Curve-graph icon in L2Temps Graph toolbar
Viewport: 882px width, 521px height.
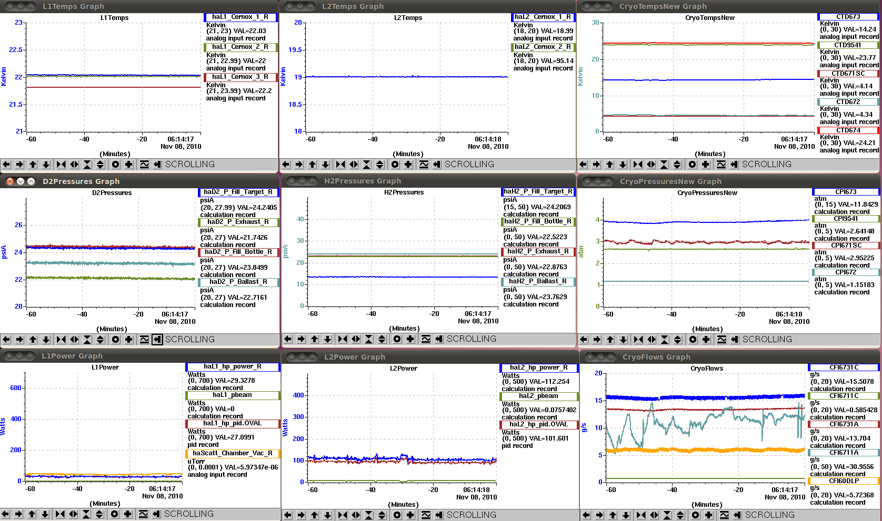coord(424,165)
